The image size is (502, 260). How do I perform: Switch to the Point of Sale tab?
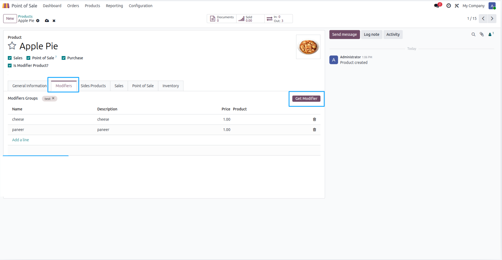(x=143, y=86)
